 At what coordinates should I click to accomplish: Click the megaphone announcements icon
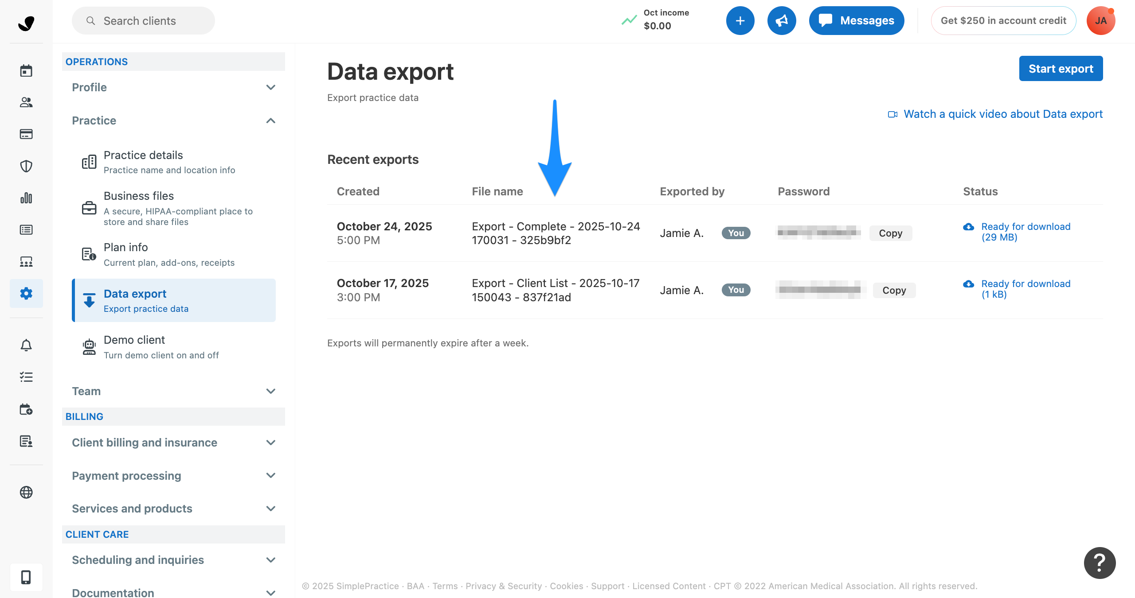(x=782, y=21)
